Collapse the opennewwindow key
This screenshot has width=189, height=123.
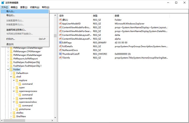[x=14, y=102]
